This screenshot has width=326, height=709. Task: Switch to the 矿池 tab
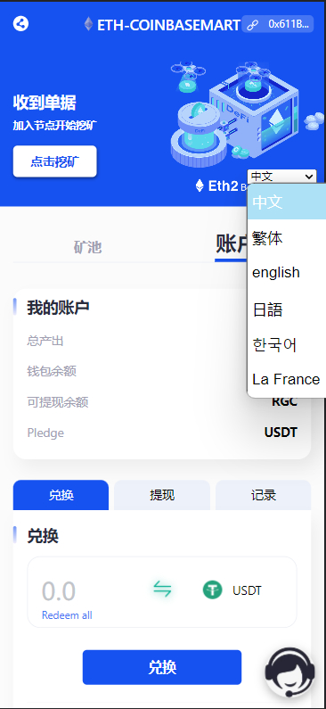(x=87, y=247)
